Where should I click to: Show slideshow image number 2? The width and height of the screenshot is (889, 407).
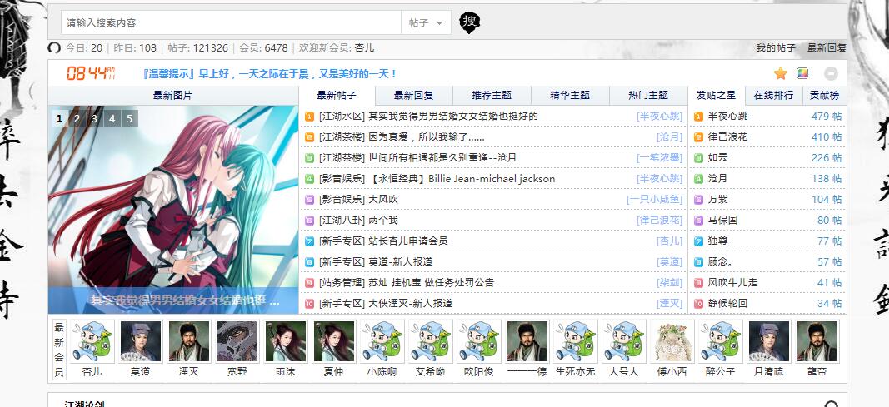click(77, 118)
